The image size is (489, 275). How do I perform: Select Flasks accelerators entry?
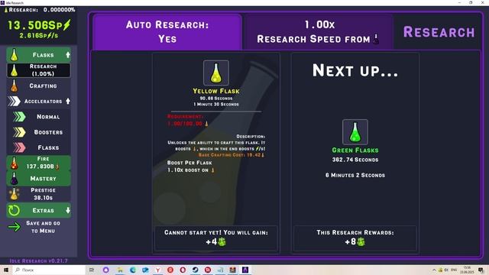point(39,147)
